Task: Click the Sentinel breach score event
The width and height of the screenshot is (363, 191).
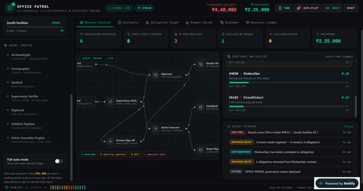Action: [x=290, y=133]
